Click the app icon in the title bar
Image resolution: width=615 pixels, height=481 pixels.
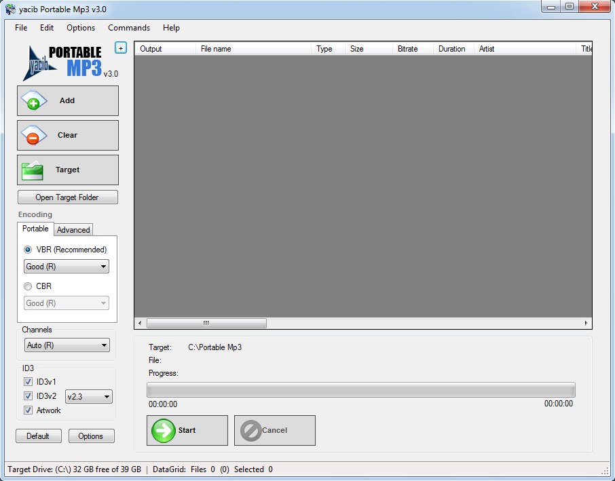coord(11,9)
